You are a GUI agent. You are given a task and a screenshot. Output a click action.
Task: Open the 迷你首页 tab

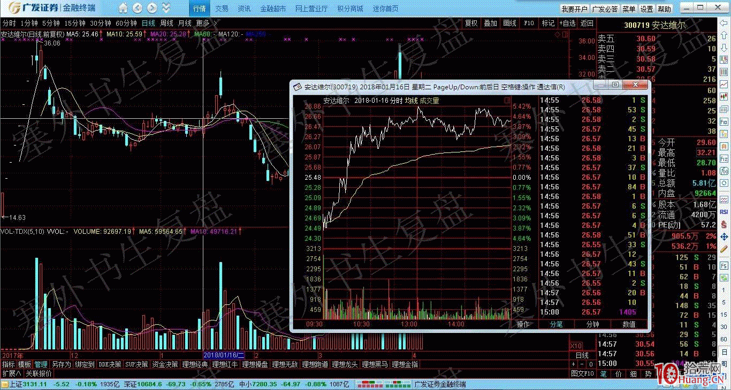pos(385,9)
